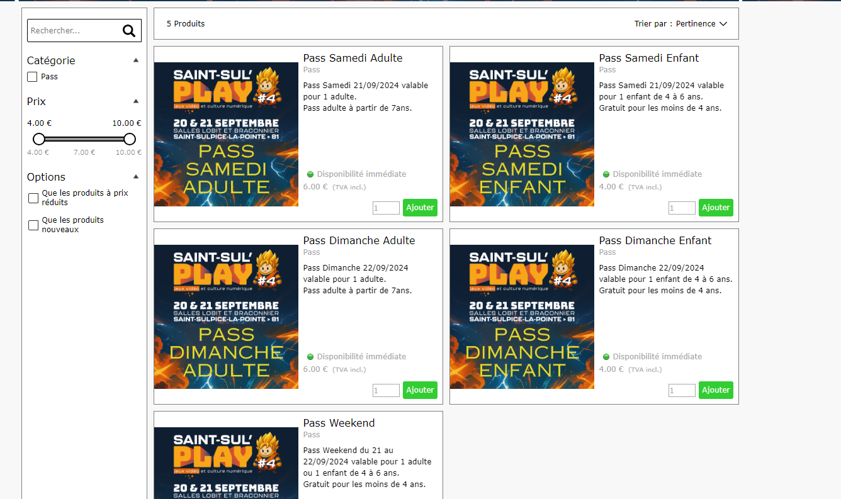Click the 4.00 € price of Pass Samedi Enfant
Screen dimensions: 841x499
tap(611, 187)
